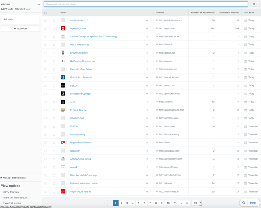Check the BBDO row checkbox
The image size is (261, 208).
(46, 86)
